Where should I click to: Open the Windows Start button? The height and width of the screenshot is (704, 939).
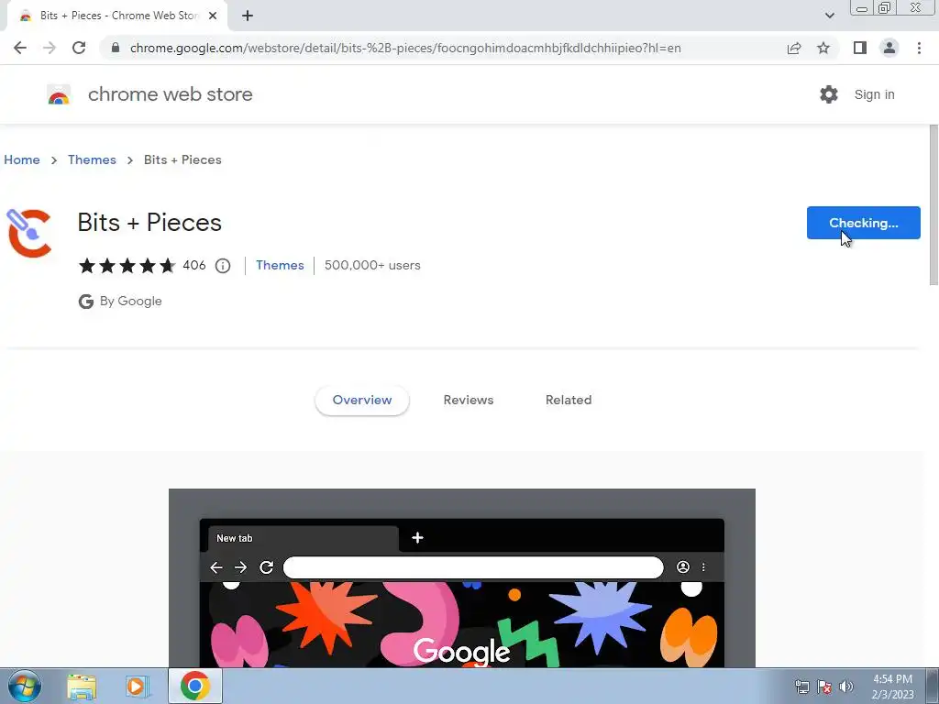[25, 686]
